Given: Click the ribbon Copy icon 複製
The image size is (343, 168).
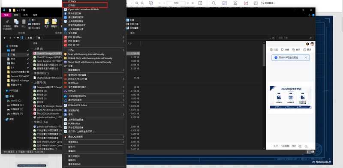Looking at the screenshot, I should click(x=16, y=22).
